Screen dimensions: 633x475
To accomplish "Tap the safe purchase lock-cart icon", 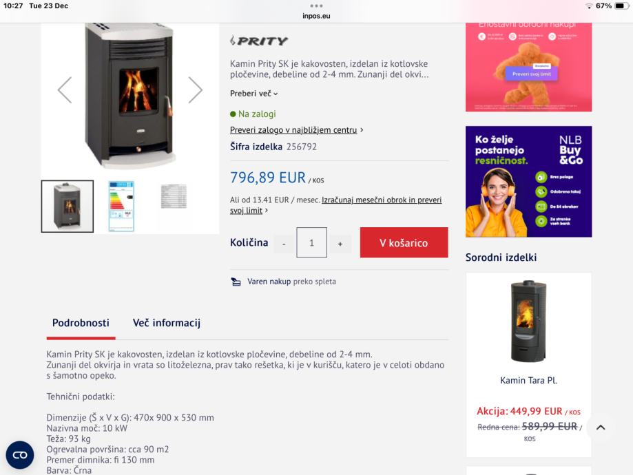I will [236, 282].
